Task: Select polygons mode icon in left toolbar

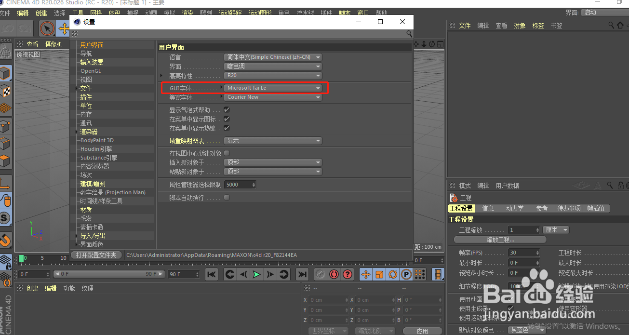Action: click(5, 161)
